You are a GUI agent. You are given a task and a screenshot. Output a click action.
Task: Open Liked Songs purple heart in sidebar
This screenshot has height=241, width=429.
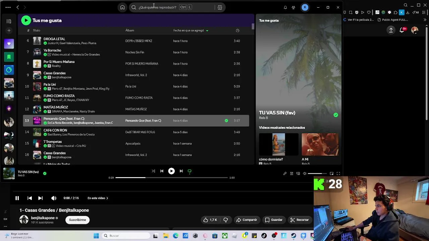click(x=9, y=44)
